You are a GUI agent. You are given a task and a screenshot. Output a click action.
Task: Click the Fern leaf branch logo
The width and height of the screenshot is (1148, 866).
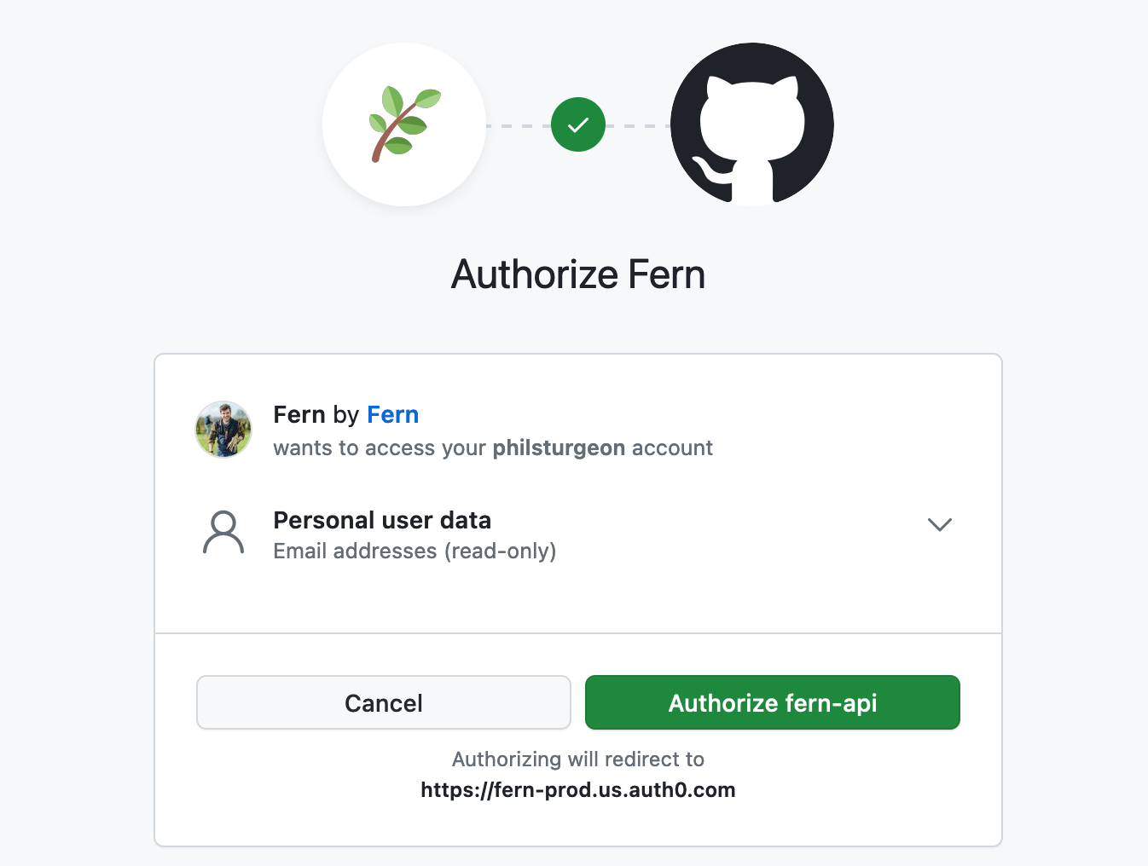point(404,124)
